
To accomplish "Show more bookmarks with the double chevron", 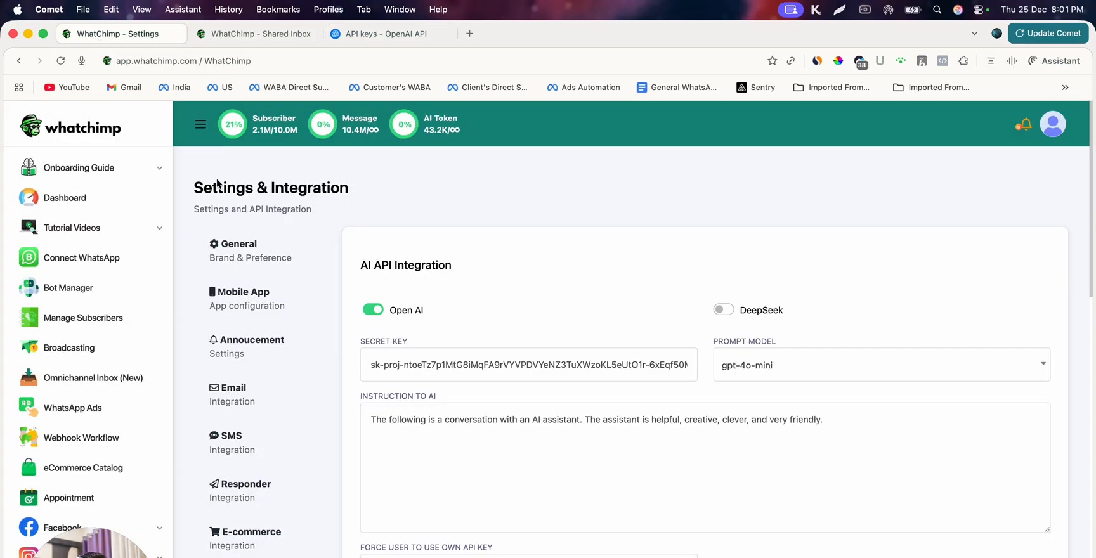I will click(1065, 88).
